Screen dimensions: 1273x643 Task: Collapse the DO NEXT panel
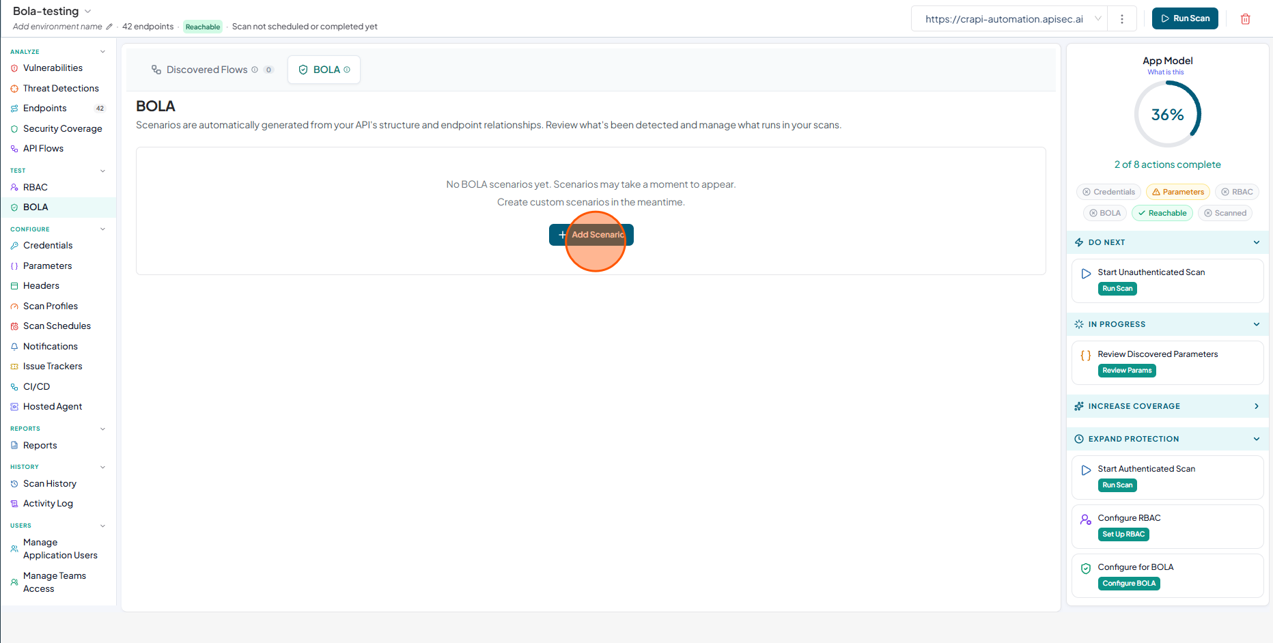1257,242
